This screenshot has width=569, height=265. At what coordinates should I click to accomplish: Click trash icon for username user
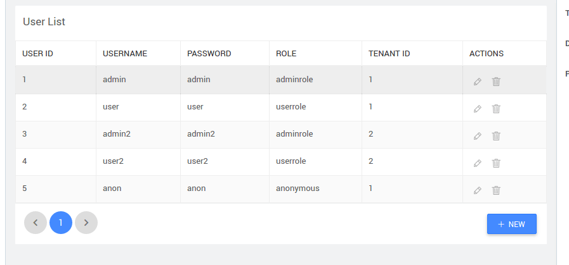pos(496,109)
